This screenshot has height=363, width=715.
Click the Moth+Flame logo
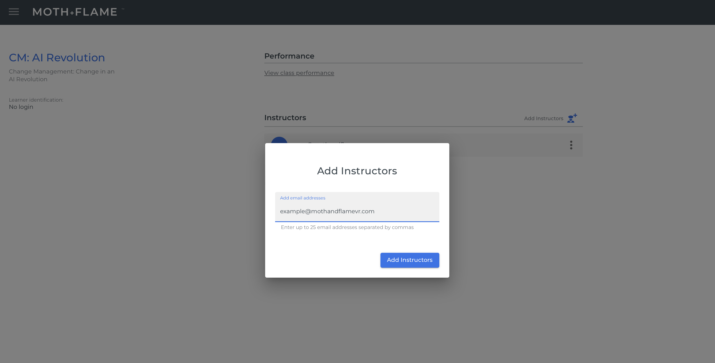(75, 12)
